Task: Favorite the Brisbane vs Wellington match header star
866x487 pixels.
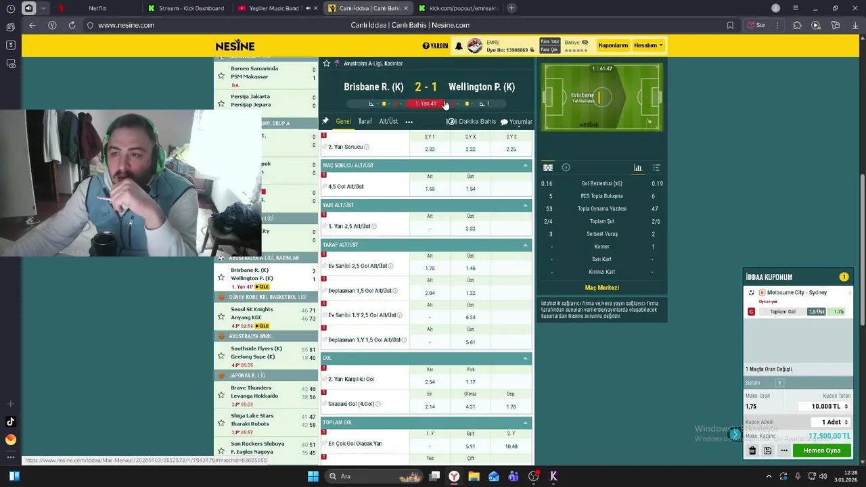Action: pyautogui.click(x=327, y=64)
